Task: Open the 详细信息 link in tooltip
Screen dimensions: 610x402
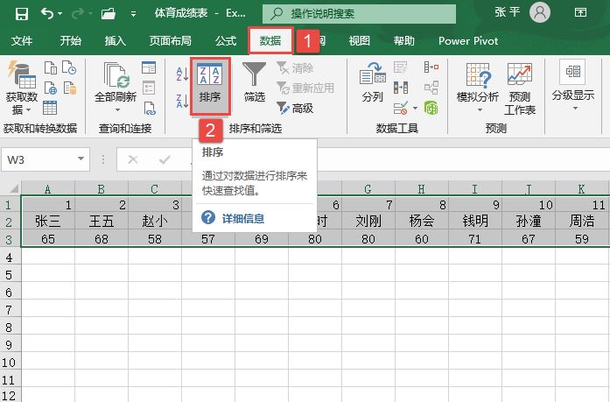Action: point(243,219)
